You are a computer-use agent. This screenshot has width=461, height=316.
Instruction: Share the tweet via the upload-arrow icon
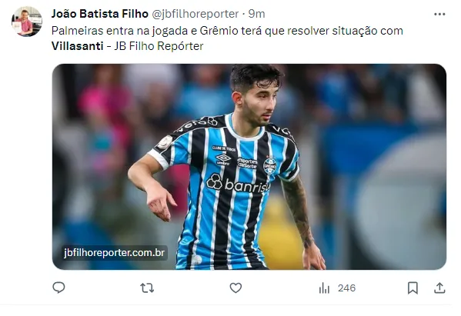[439, 288]
